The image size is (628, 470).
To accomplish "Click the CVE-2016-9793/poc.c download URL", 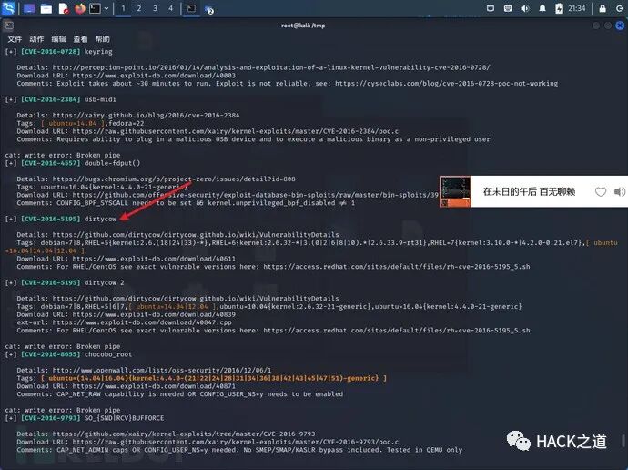I will [236, 442].
